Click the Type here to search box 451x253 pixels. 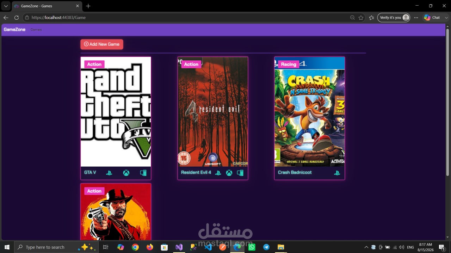click(x=56, y=247)
